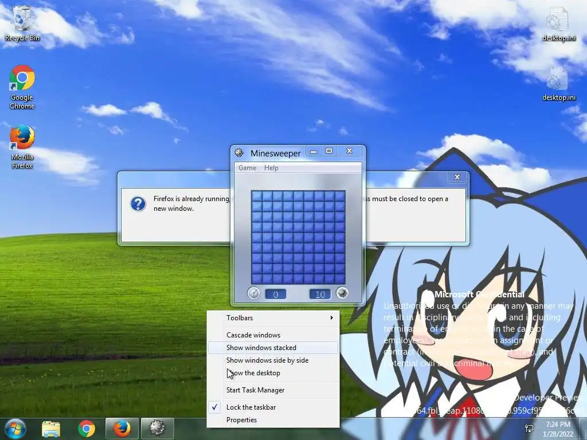This screenshot has width=587, height=440.
Task: Select Start Task Manager
Action: [273, 390]
